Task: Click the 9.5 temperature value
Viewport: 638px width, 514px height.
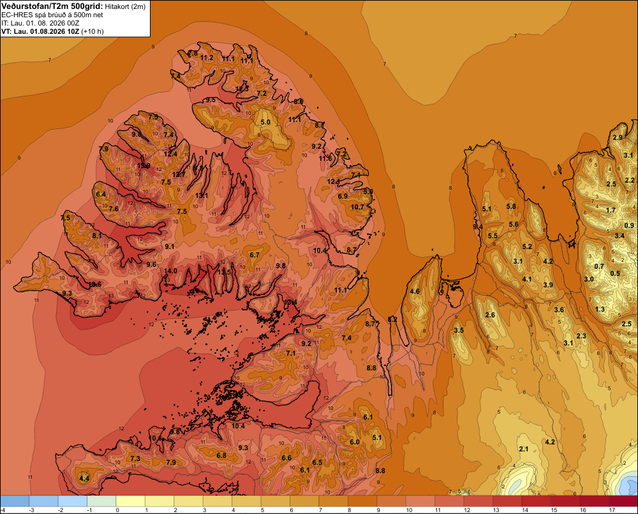Action: click(x=211, y=100)
